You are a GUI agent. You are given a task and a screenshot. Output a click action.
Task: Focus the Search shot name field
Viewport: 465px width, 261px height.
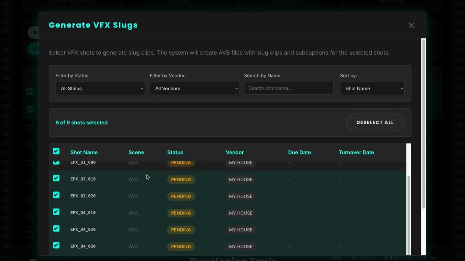coord(288,88)
